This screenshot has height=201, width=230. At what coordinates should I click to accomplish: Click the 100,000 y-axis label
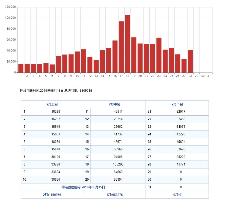click(10, 18)
